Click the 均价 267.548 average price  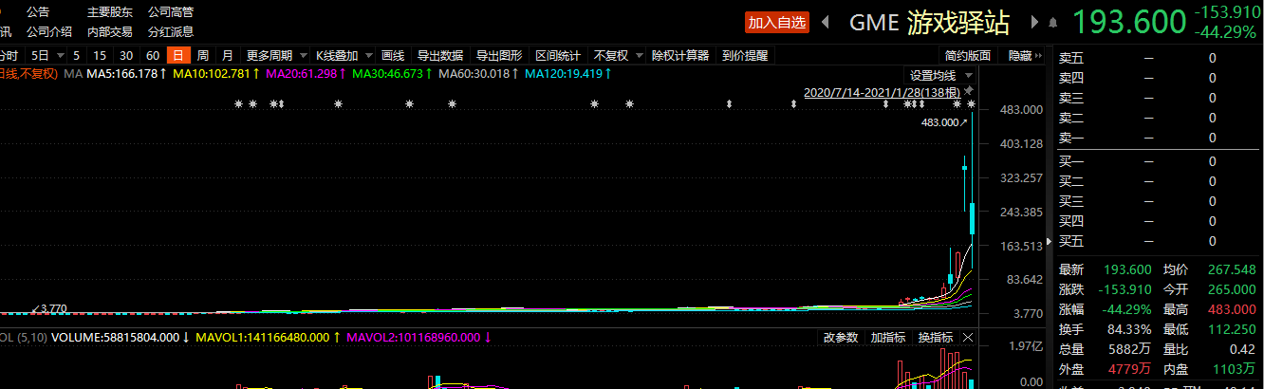point(1230,269)
